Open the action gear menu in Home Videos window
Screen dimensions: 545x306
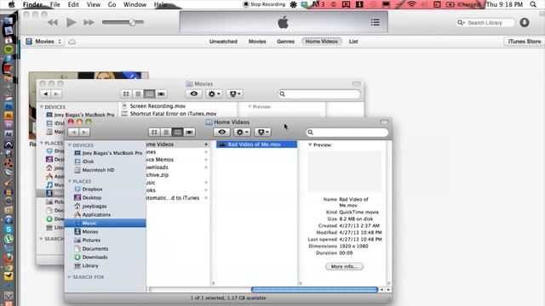point(242,133)
